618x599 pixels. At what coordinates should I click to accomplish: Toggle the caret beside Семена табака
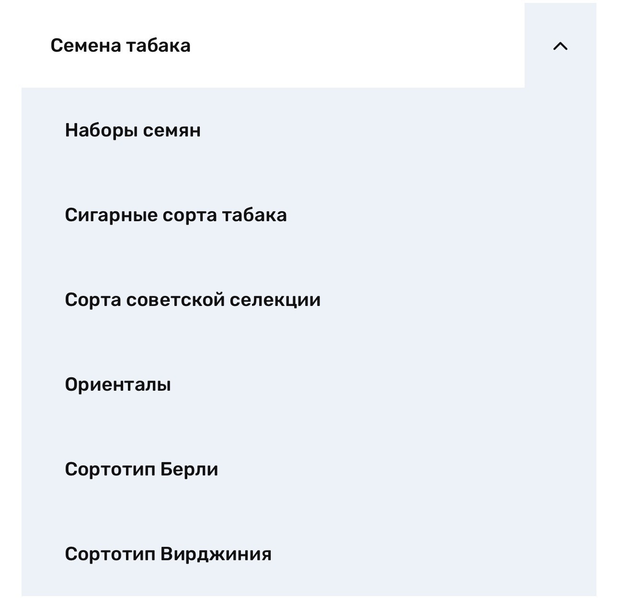[x=560, y=46]
